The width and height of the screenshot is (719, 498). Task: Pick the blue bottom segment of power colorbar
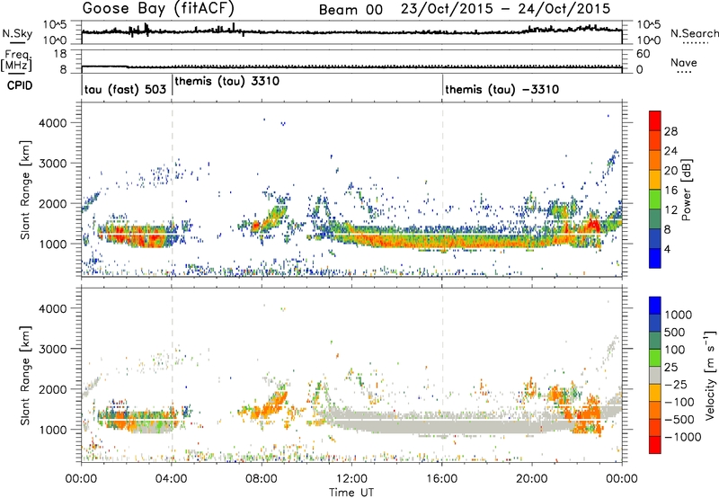[x=655, y=258]
